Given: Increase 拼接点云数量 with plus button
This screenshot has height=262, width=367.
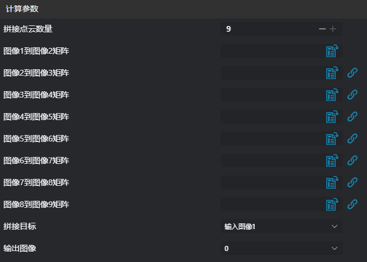Looking at the screenshot, I should (333, 29).
